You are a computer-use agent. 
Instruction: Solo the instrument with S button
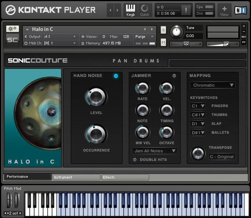[163, 30]
